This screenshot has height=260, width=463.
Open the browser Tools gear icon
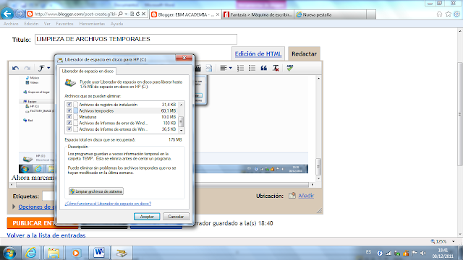(457, 14)
